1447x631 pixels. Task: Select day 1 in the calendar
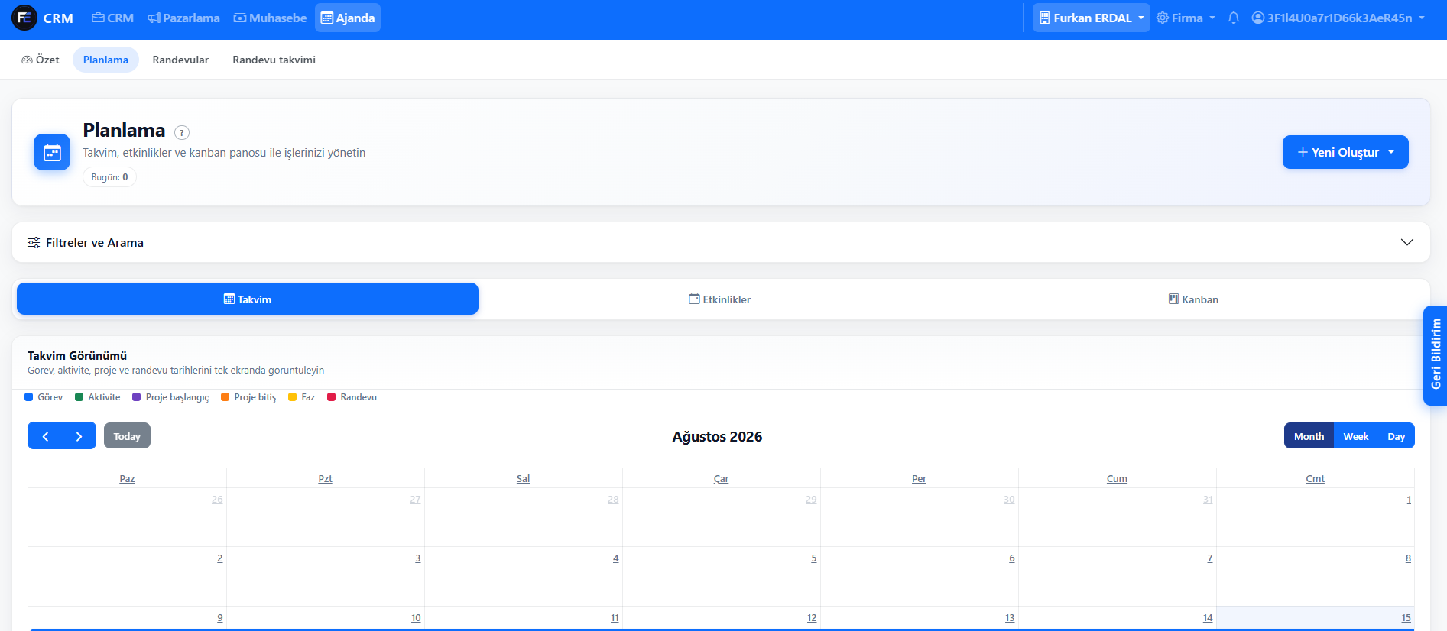[1409, 500]
